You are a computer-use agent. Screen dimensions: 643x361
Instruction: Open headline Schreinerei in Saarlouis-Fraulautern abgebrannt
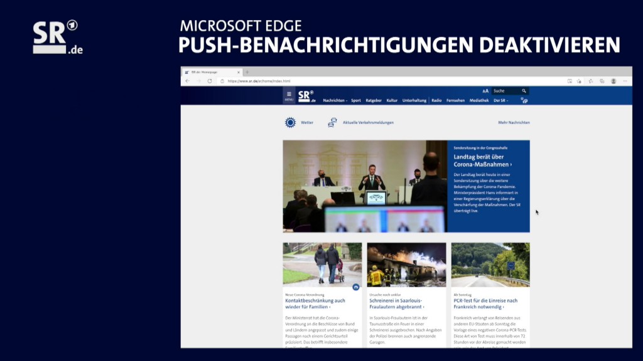point(397,303)
